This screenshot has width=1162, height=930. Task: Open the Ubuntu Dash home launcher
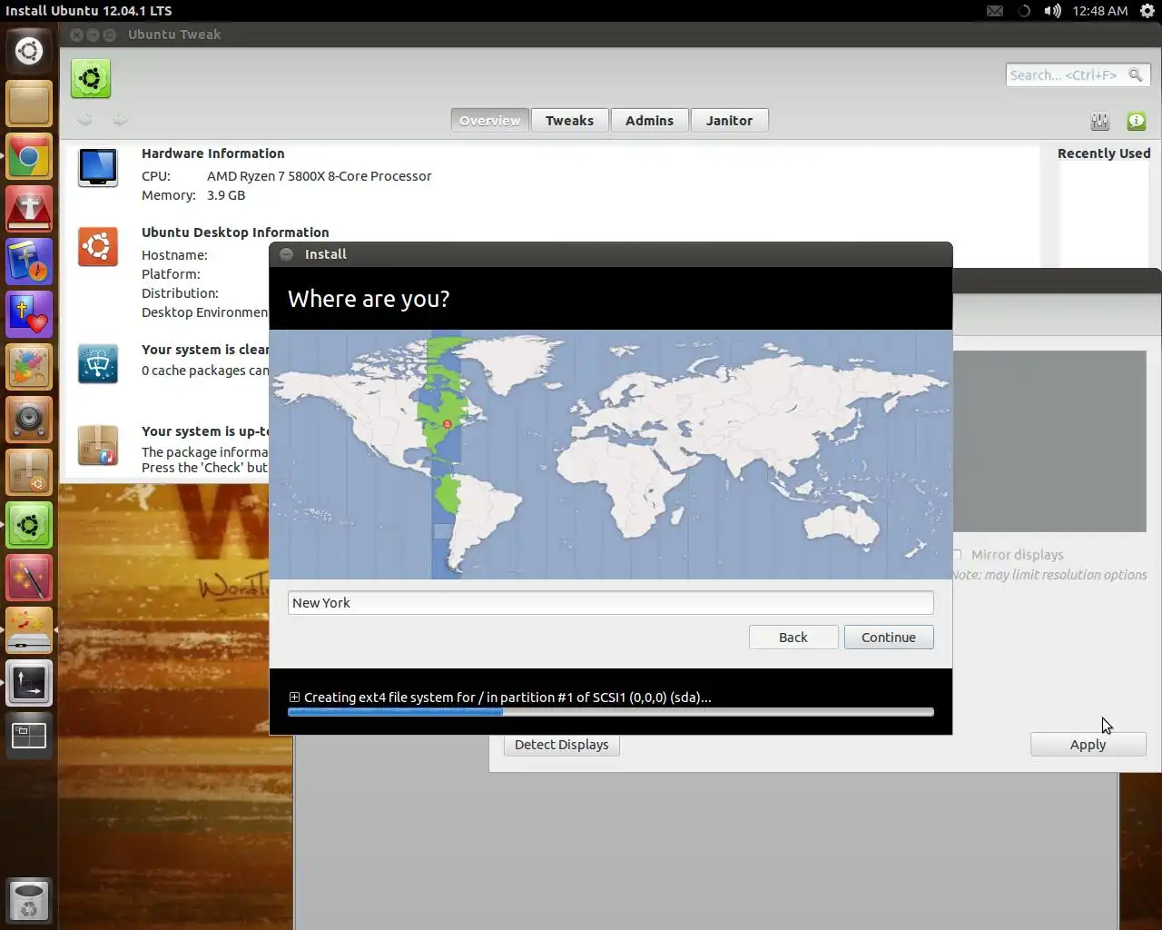click(29, 51)
